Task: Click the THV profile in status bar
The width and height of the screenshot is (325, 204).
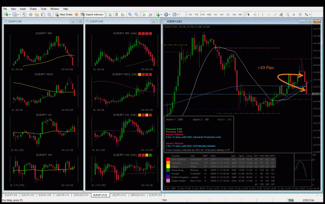Action: point(164,200)
